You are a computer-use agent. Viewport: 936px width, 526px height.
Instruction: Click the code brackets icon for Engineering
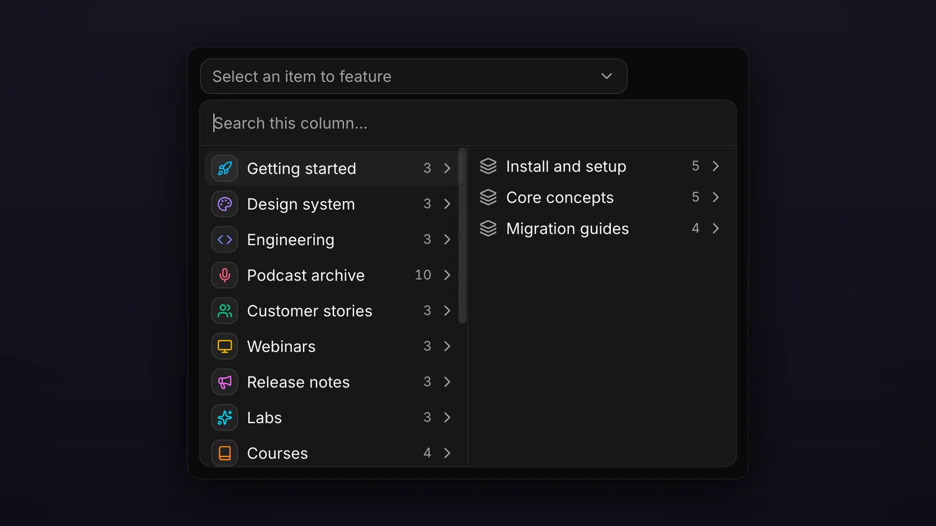click(225, 240)
